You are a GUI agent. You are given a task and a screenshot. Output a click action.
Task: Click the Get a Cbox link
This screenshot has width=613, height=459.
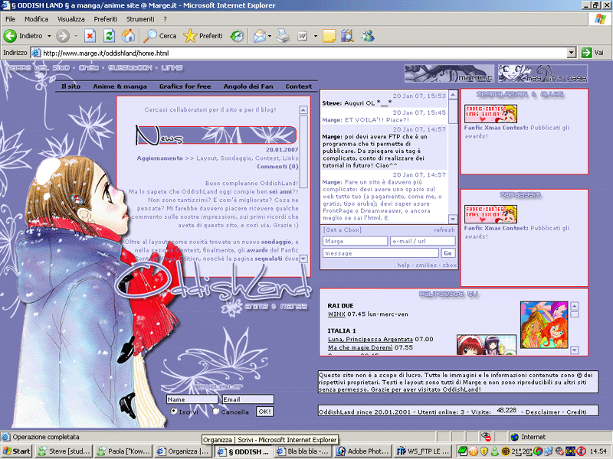343,230
